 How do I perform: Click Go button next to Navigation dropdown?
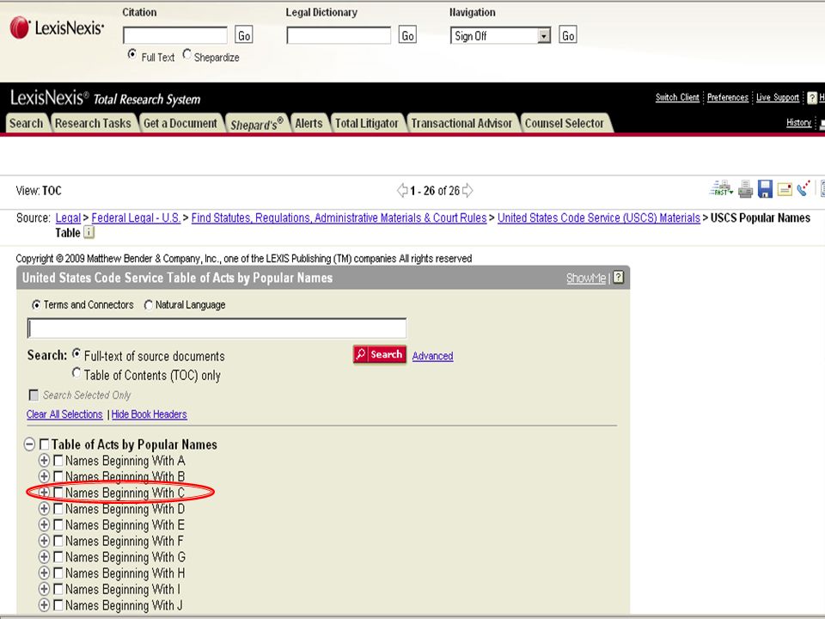tap(568, 35)
